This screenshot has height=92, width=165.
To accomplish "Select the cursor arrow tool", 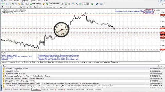I will (3, 7).
